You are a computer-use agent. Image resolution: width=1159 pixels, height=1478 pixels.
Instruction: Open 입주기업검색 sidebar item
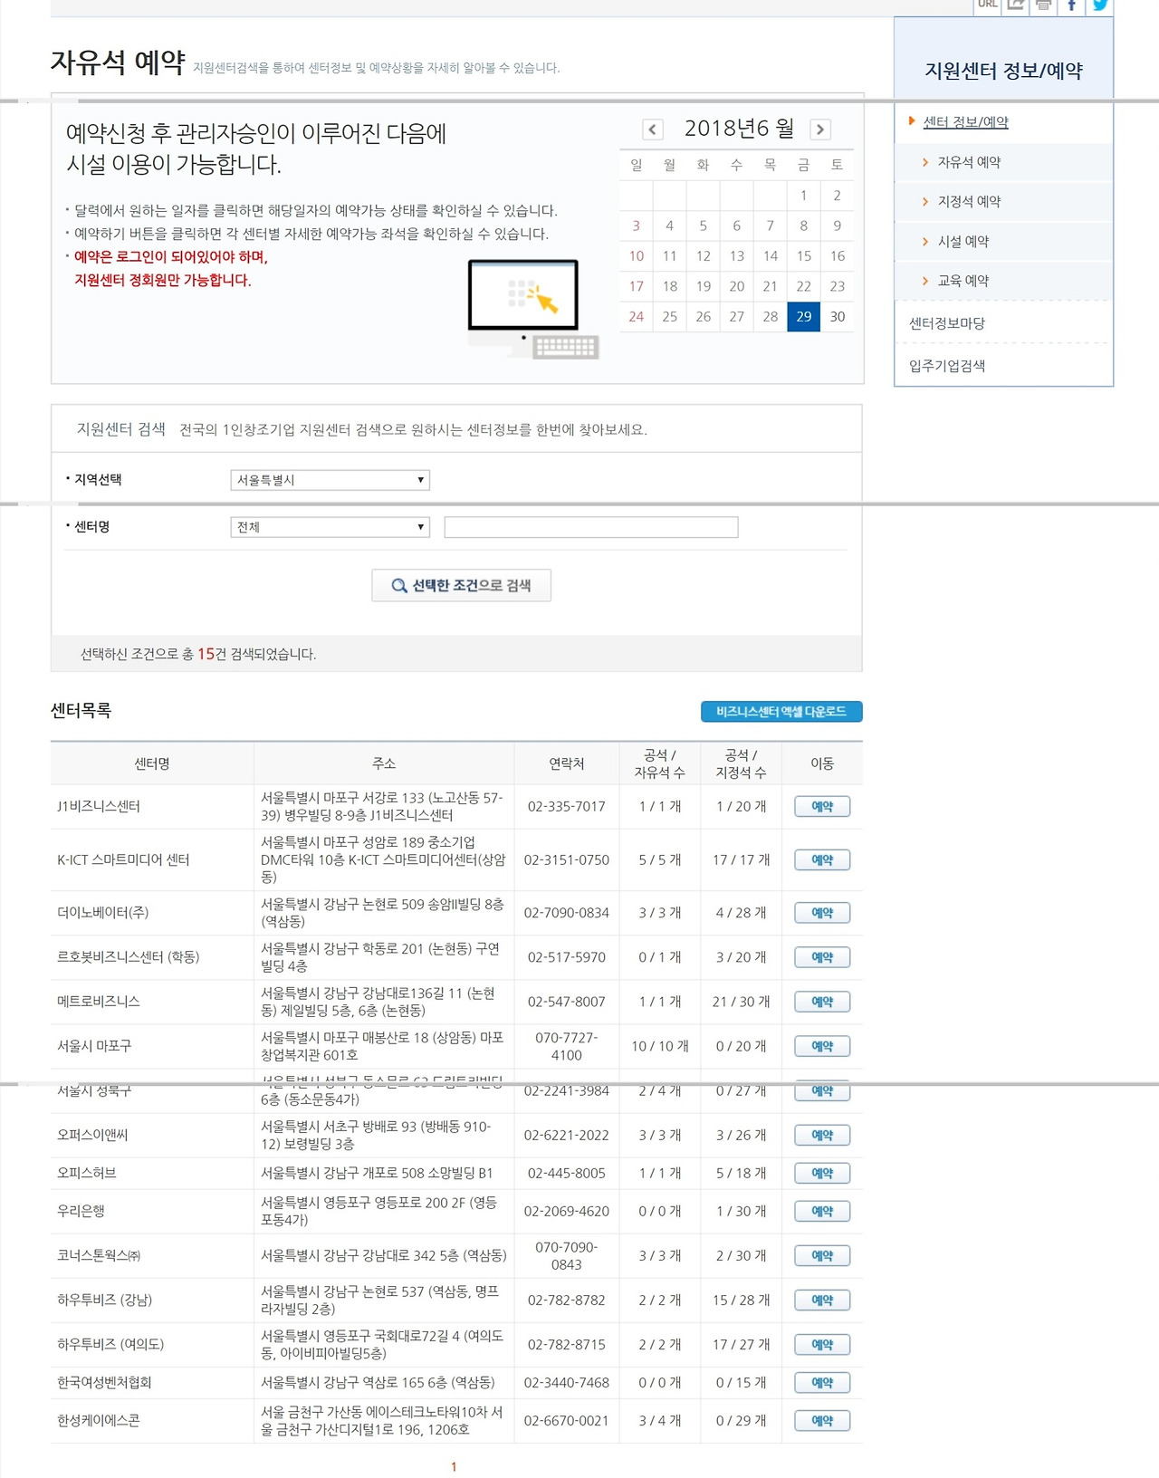pyautogui.click(x=947, y=366)
